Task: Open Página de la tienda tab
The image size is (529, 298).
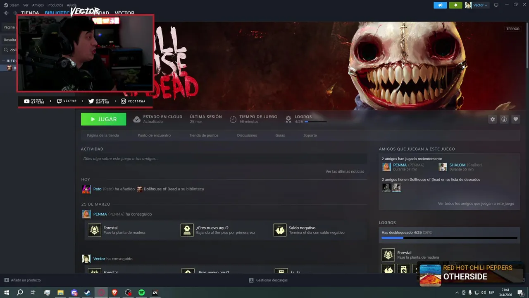Action: [103, 135]
